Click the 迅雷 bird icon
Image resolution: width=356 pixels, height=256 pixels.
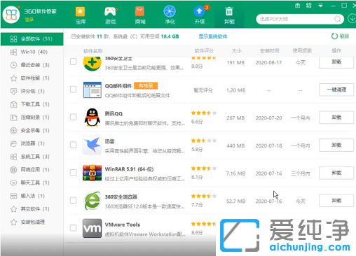click(92, 145)
